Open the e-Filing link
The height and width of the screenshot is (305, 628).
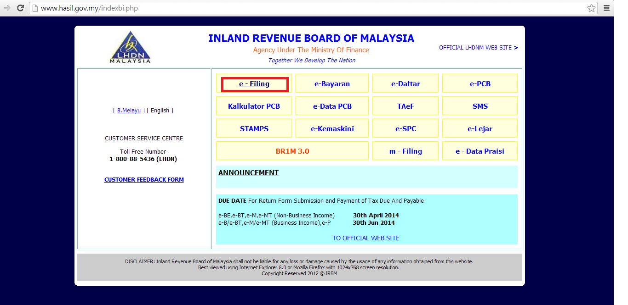click(254, 84)
